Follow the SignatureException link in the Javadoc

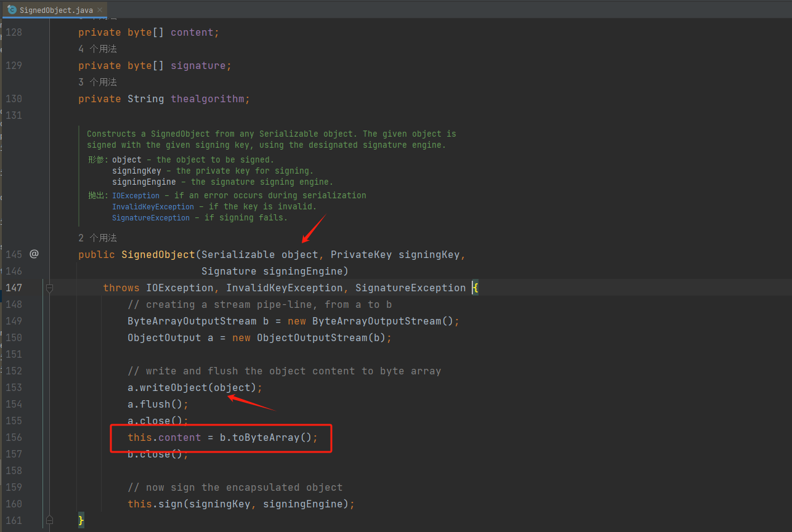tap(150, 217)
